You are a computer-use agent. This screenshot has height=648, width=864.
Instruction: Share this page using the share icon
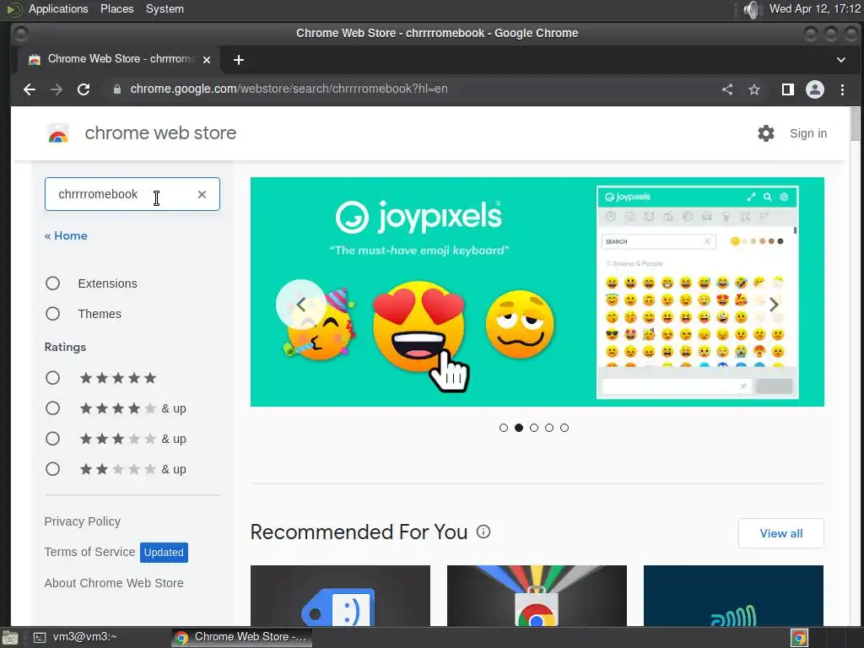727,89
